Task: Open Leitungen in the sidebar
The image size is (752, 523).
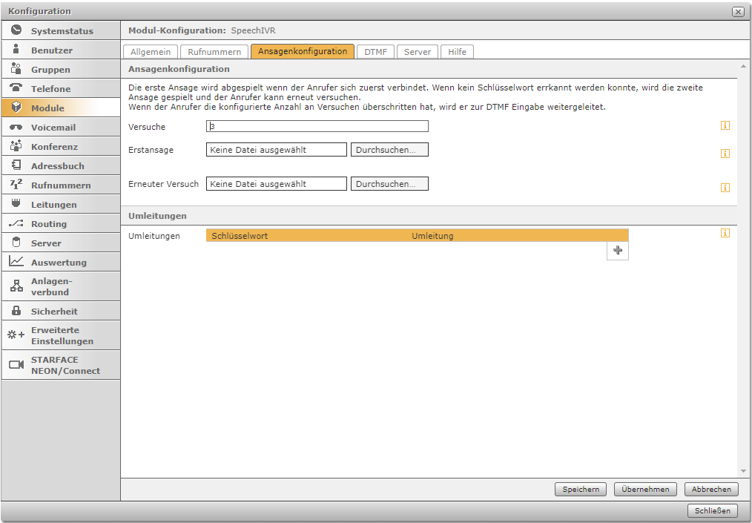Action: click(x=61, y=204)
